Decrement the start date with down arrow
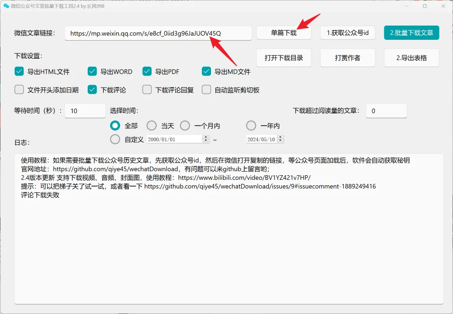Viewport: 453px width, 314px height. click(206, 141)
